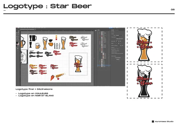Click the transparency grid icon in Properties
The width and height of the screenshot is (178, 126).
tap(121, 41)
